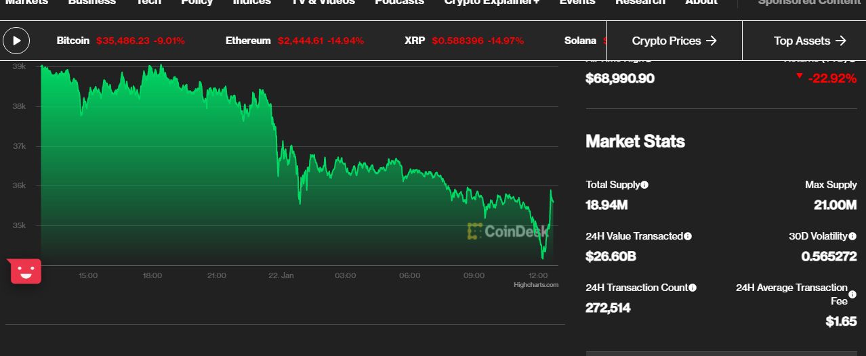The width and height of the screenshot is (866, 356).
Task: Click the 272,514 transaction count value
Action: point(608,308)
